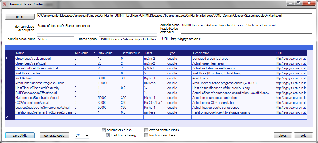Click the open file button
This screenshot has height=143, width=318.
[x=20, y=17]
